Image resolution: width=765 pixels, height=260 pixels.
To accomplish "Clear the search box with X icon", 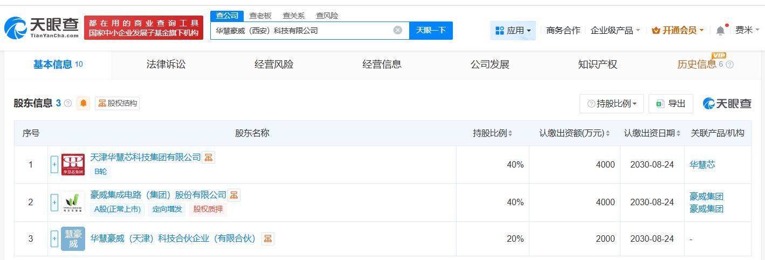I will 398,31.
